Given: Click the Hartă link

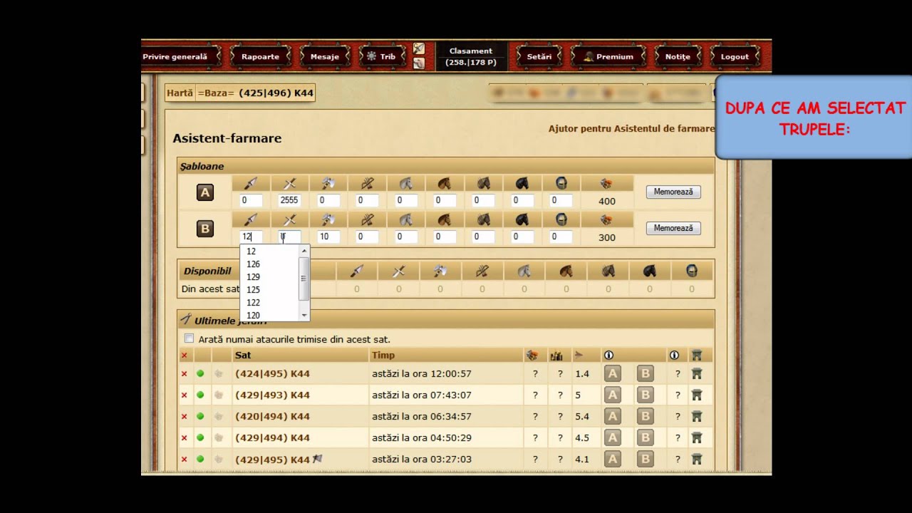Looking at the screenshot, I should (180, 93).
